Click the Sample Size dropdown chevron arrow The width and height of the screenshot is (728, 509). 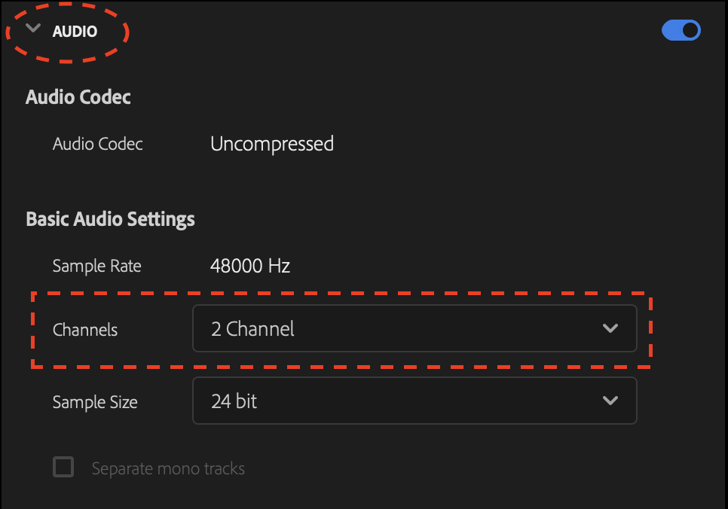pos(611,401)
